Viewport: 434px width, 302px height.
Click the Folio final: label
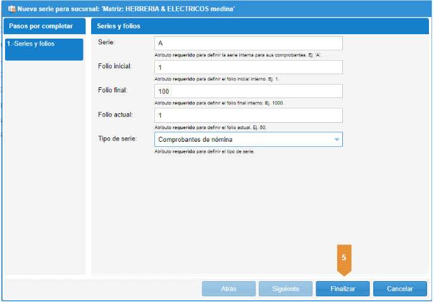(x=113, y=90)
